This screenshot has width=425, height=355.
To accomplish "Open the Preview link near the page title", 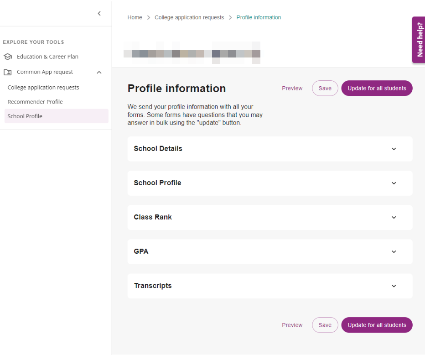I will (x=292, y=88).
